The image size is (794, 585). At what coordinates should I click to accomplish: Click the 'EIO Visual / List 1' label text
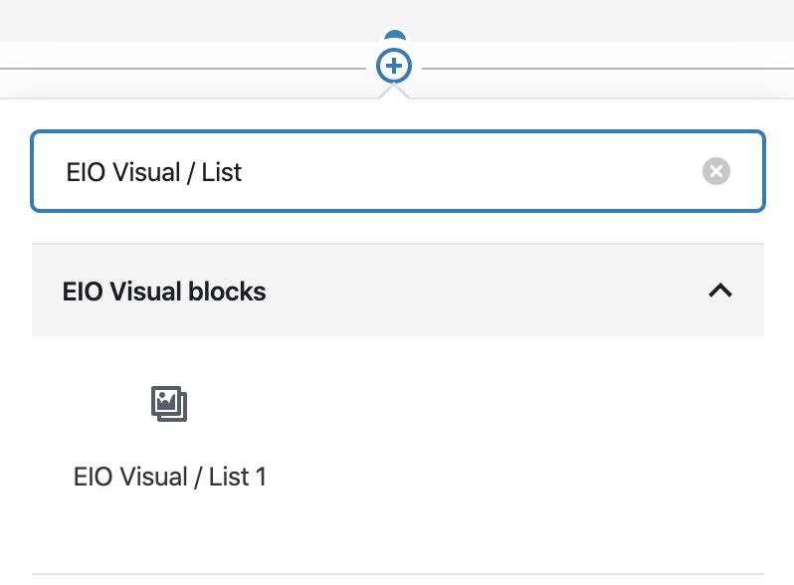point(169,477)
